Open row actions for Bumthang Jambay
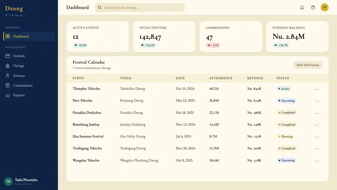The image size is (337, 190). (317, 125)
